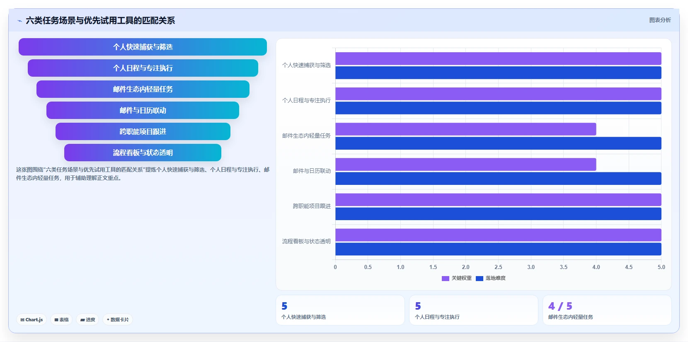Click the blue bar for 流程看板与状态透明
The width and height of the screenshot is (688, 342).
(498, 249)
